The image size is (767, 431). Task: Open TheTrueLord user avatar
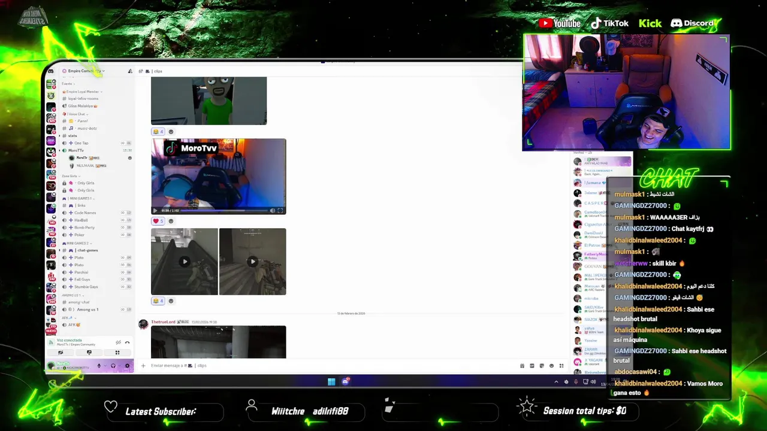point(143,324)
